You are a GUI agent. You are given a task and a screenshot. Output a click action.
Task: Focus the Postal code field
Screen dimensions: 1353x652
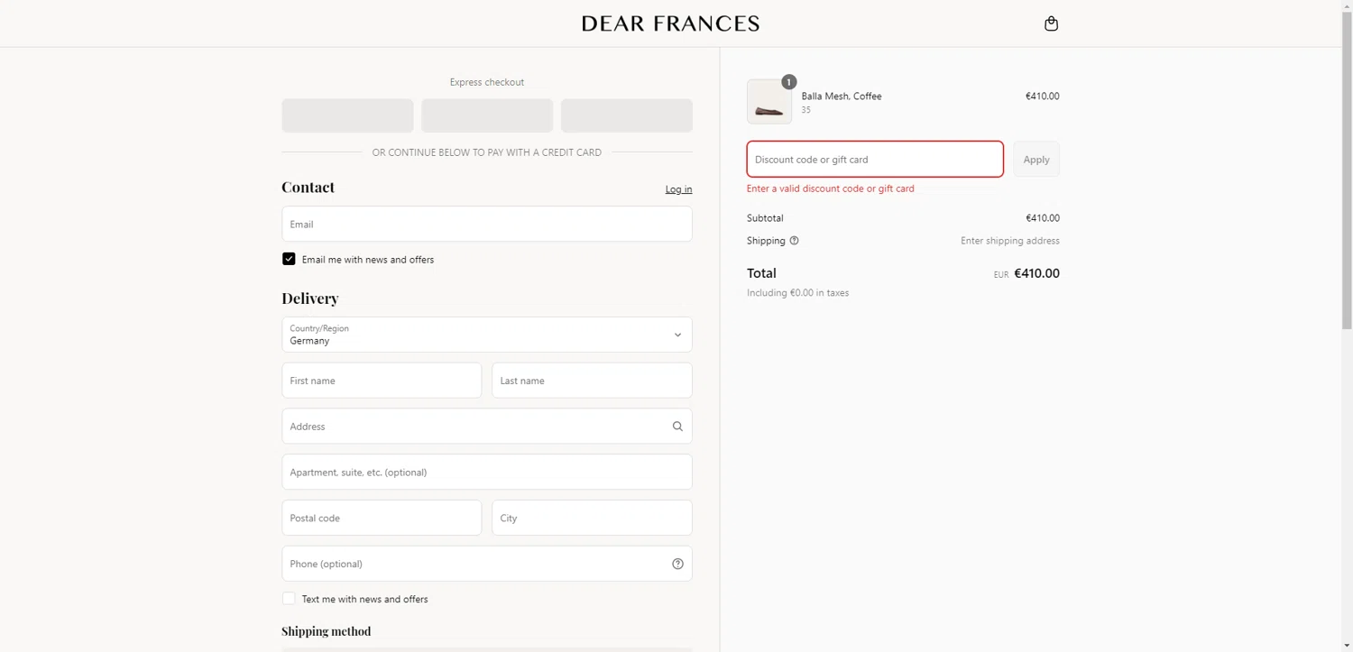click(382, 518)
